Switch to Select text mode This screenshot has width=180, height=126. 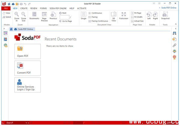pyautogui.click(x=7, y=17)
